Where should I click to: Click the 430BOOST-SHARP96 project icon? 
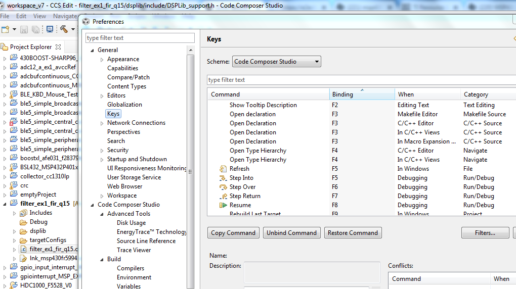[14, 58]
